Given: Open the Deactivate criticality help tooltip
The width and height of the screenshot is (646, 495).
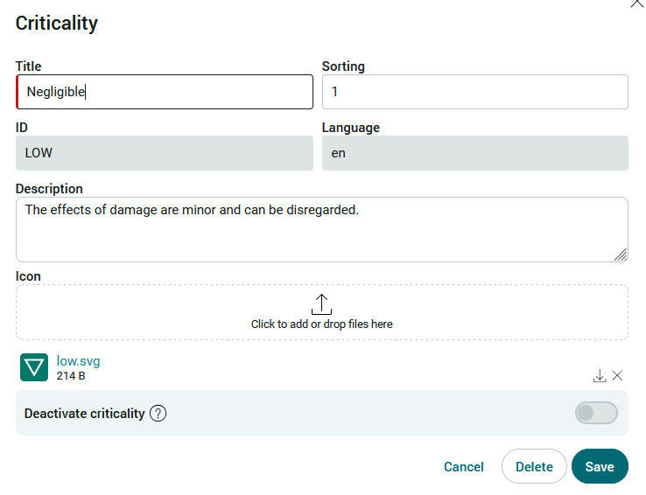Looking at the screenshot, I should [x=158, y=414].
